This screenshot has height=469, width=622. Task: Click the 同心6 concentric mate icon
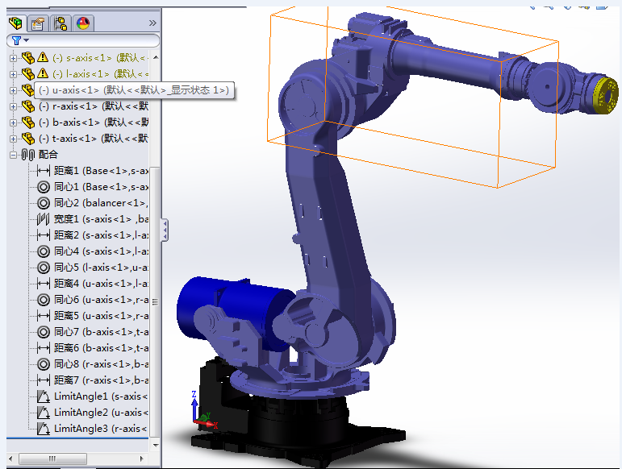pyautogui.click(x=44, y=300)
